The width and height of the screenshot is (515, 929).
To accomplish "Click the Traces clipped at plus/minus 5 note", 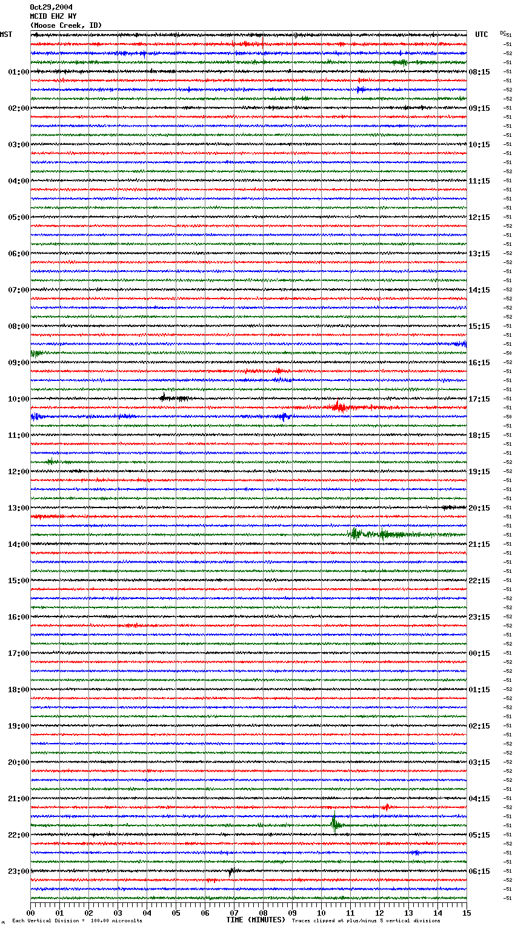I will 366,921.
